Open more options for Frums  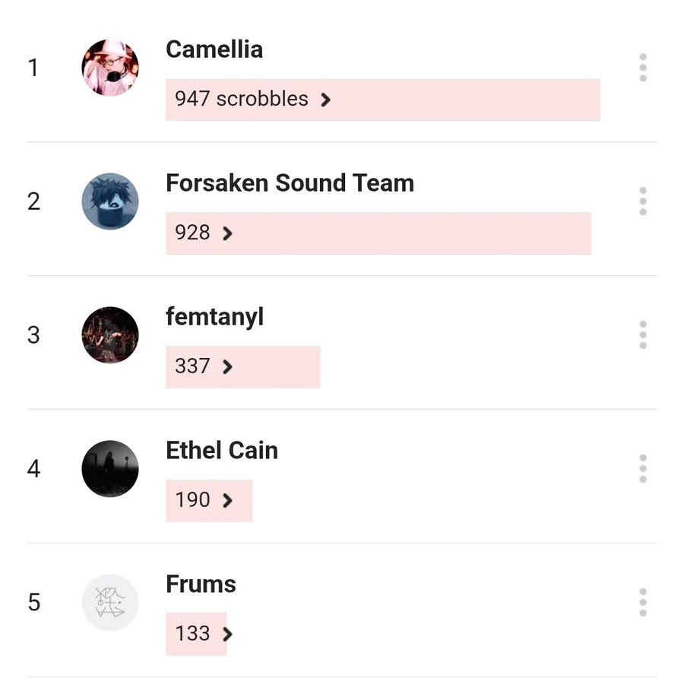(642, 602)
